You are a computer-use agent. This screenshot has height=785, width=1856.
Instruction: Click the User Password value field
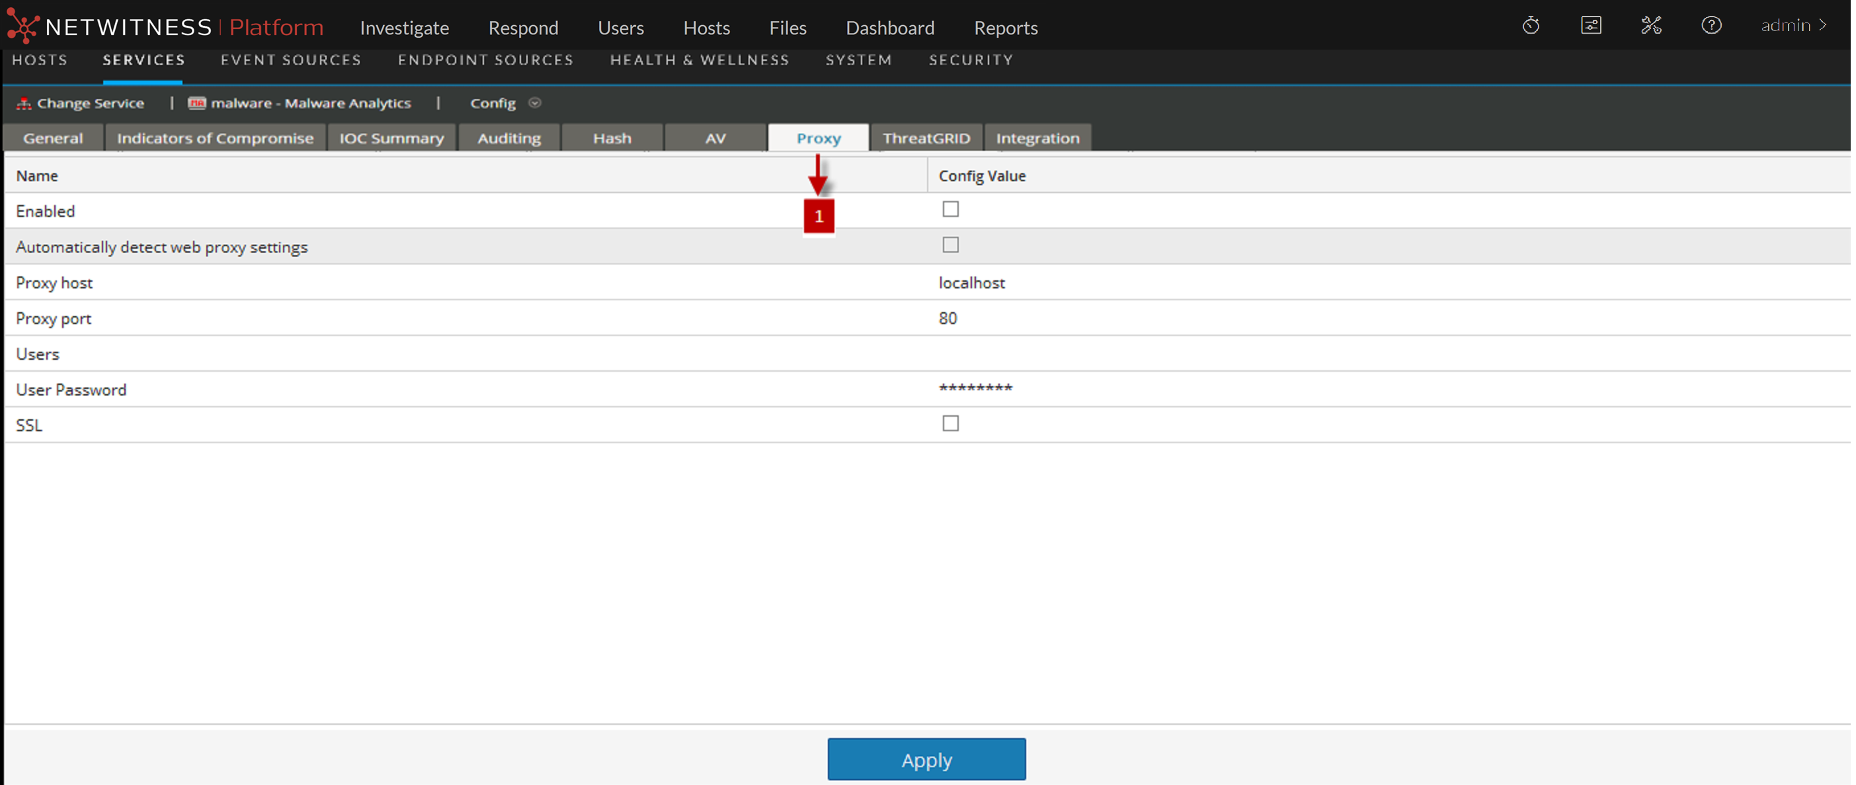pyautogui.click(x=975, y=390)
